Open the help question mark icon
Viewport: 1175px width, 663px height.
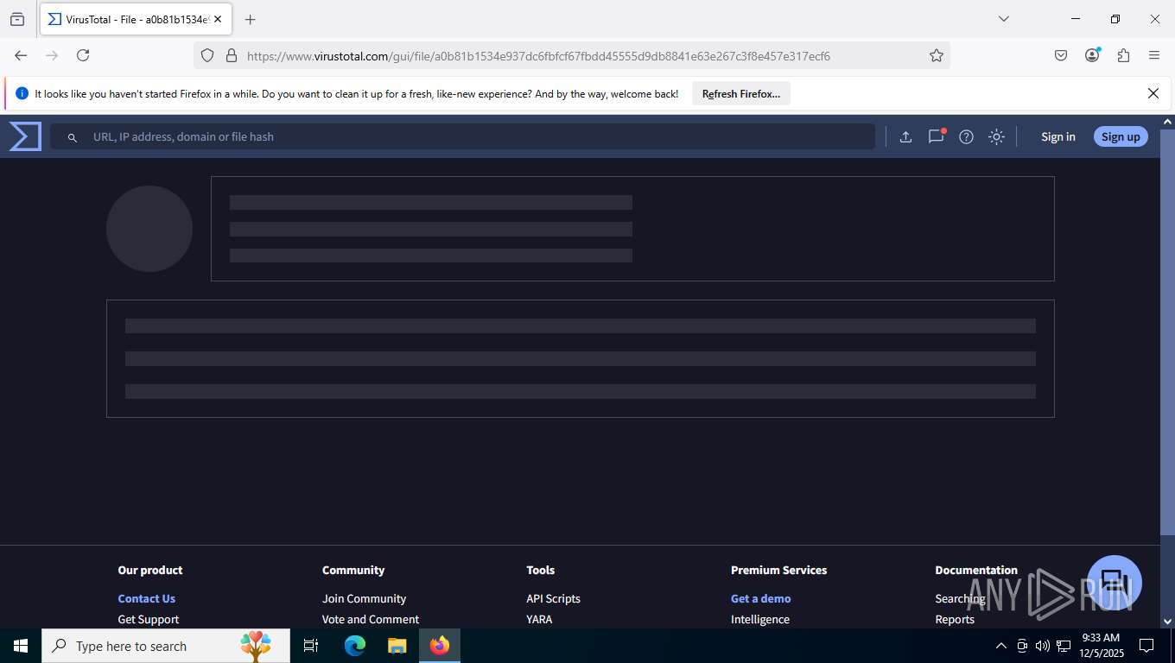[967, 136]
